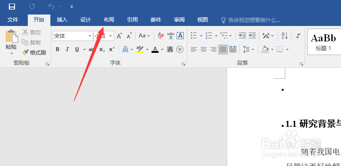This screenshot has height=166, width=341.
Task: Click the 剪切 (Cut) button
Action: point(31,33)
